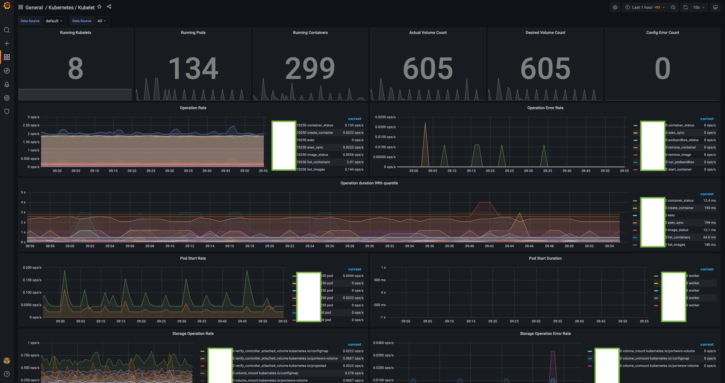Open the Operation Error Rate panel menu

pyautogui.click(x=545, y=108)
